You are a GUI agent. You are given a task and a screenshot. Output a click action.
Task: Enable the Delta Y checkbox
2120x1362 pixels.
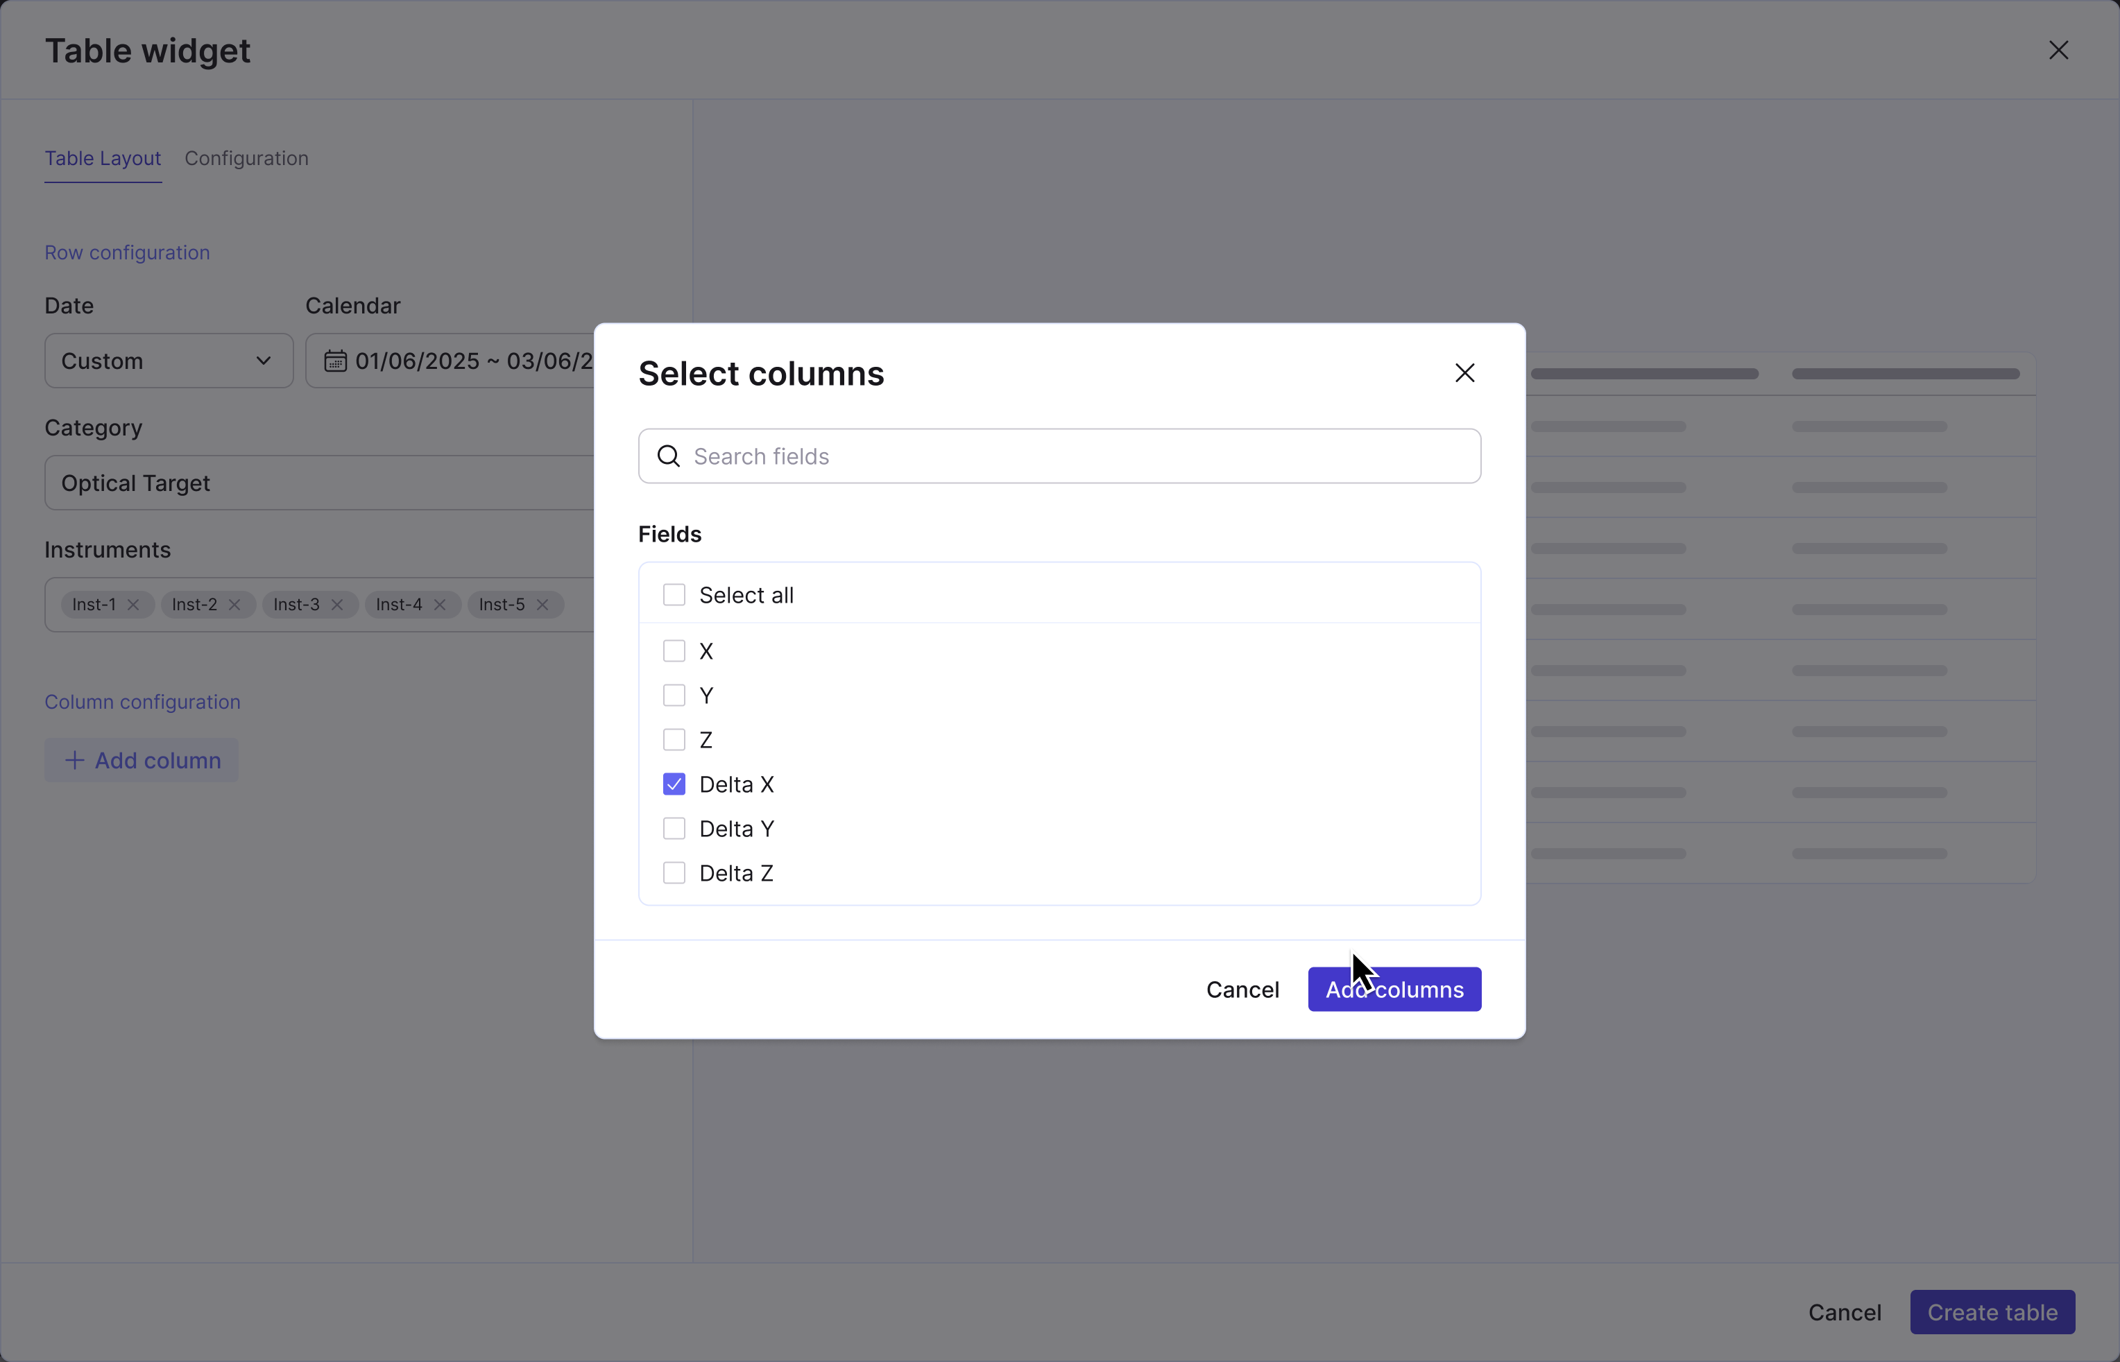(x=674, y=829)
